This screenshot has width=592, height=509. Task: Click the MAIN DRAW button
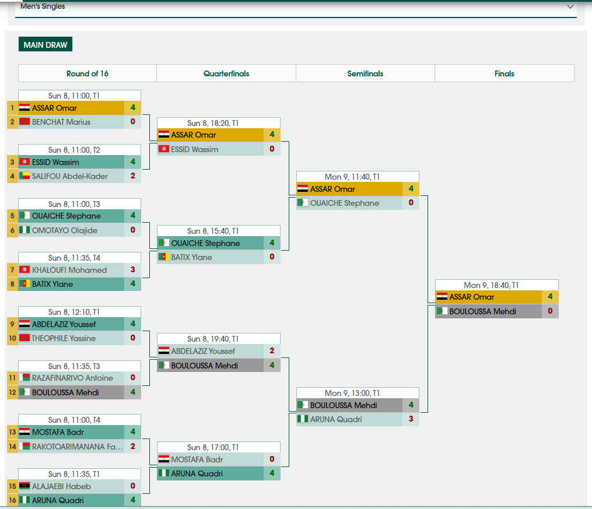click(x=45, y=44)
